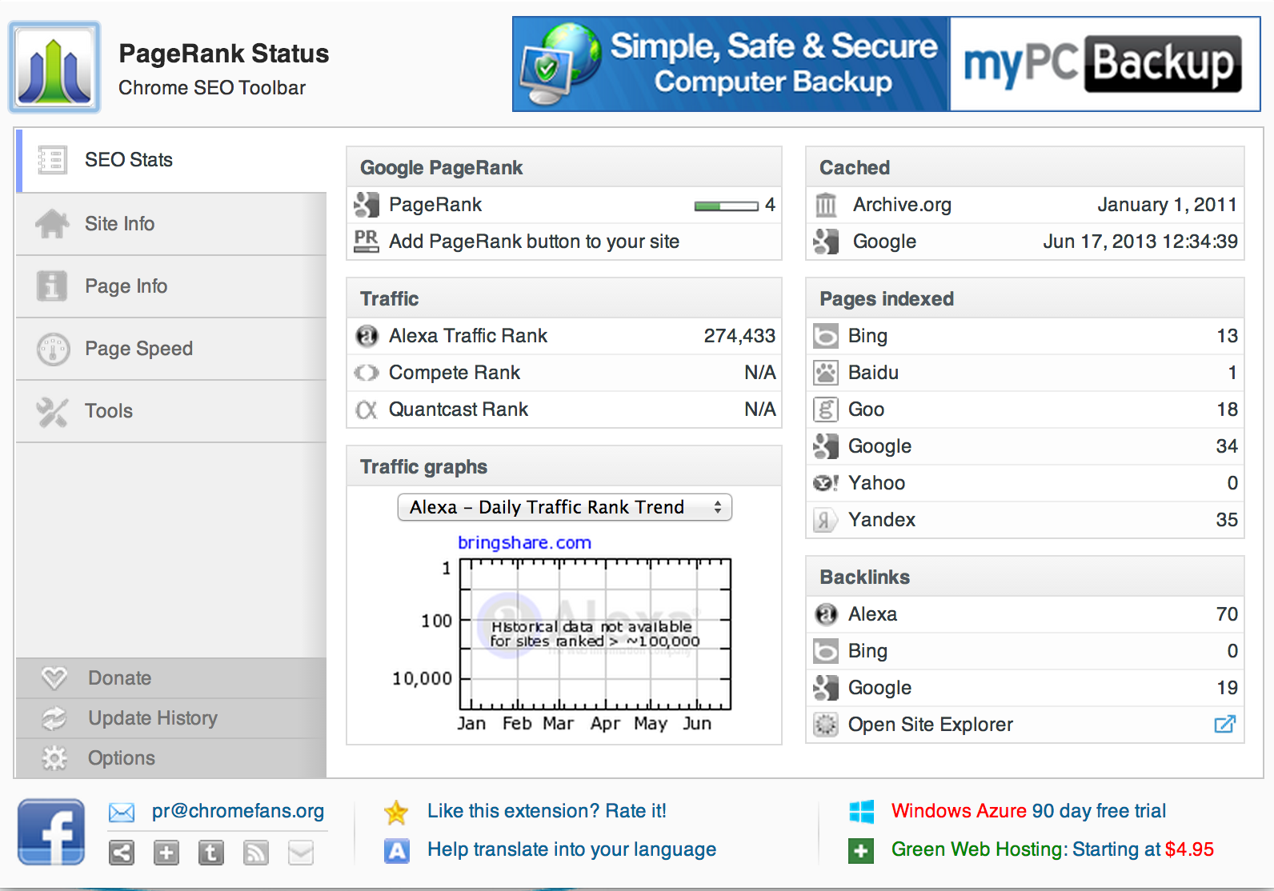Click the Google icon under Backlinks
This screenshot has height=891, width=1274.
coord(826,688)
